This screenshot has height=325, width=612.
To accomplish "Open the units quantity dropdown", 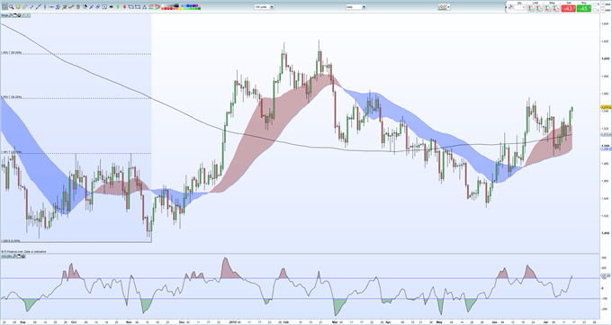I will pyautogui.click(x=272, y=6).
